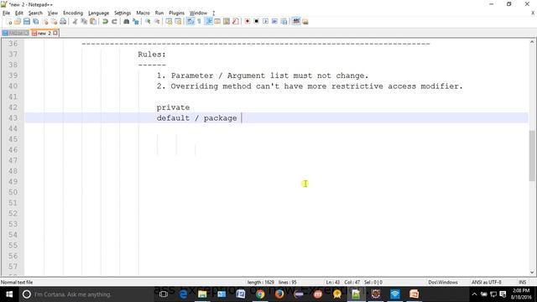The image size is (537, 302).
Task: Launch Microsoft Edge from the taskbar
Action: coord(183,294)
